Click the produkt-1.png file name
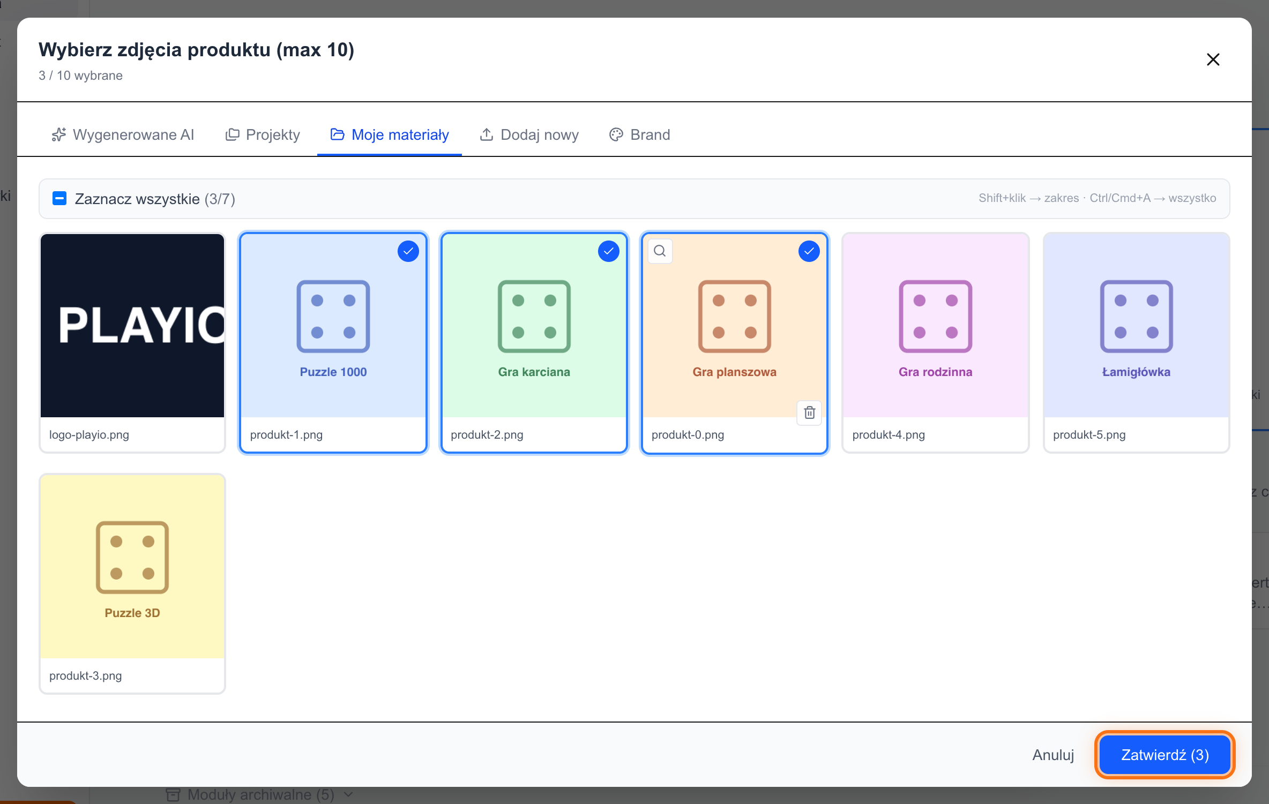The height and width of the screenshot is (804, 1269). pos(286,434)
